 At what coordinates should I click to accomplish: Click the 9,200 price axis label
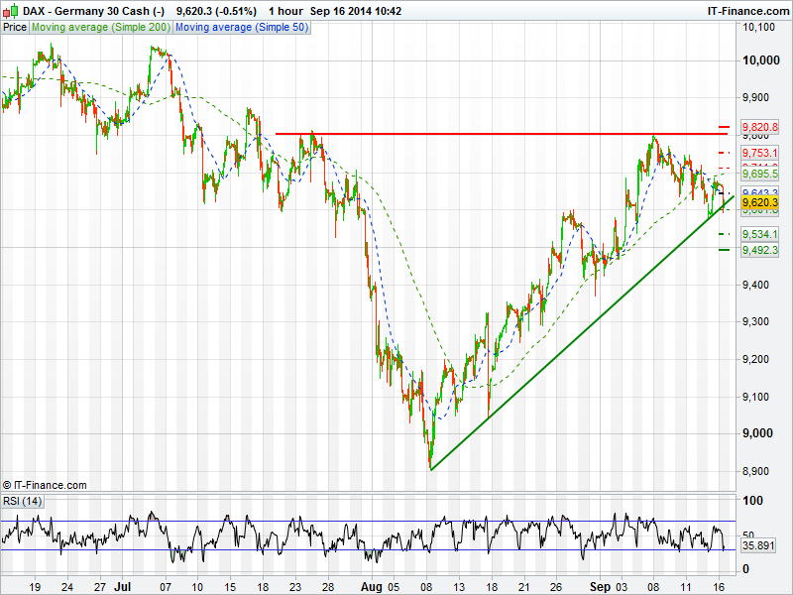click(755, 359)
